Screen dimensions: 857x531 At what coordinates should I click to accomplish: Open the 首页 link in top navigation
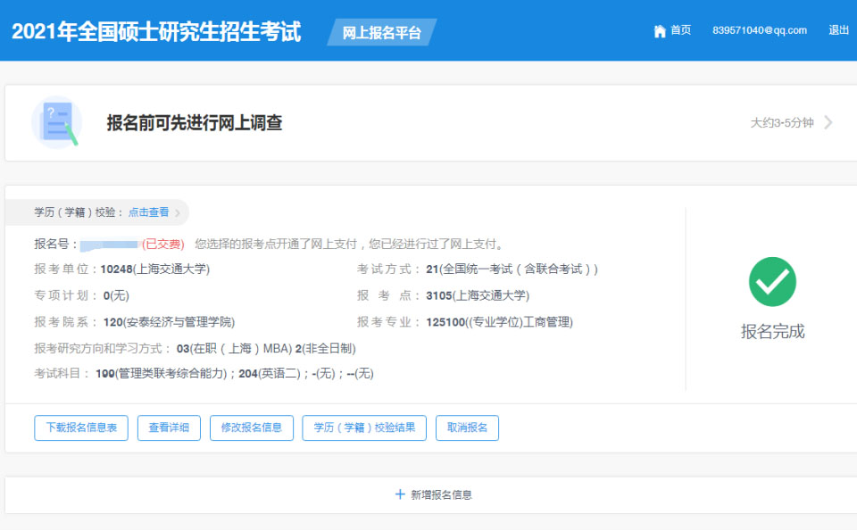(681, 30)
